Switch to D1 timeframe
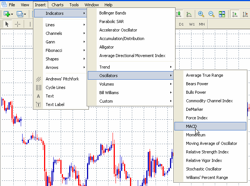Image resolution: width=250 pixels, height=186 pixels. pyautogui.click(x=181, y=24)
